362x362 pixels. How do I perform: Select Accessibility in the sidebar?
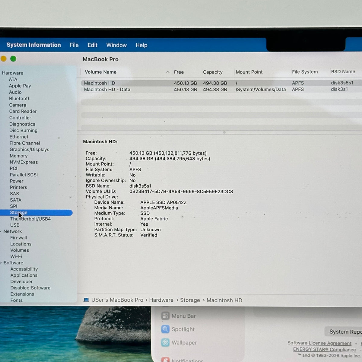24,269
